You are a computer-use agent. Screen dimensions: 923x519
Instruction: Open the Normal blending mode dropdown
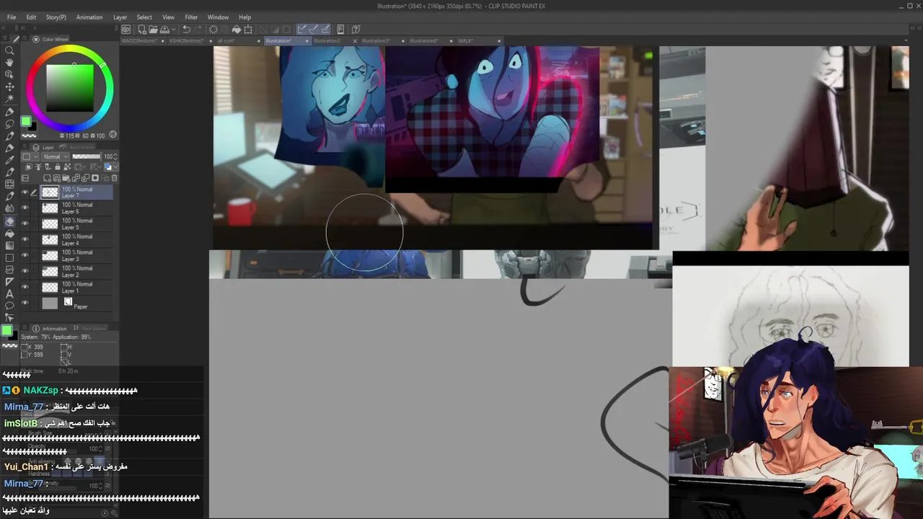tap(55, 156)
